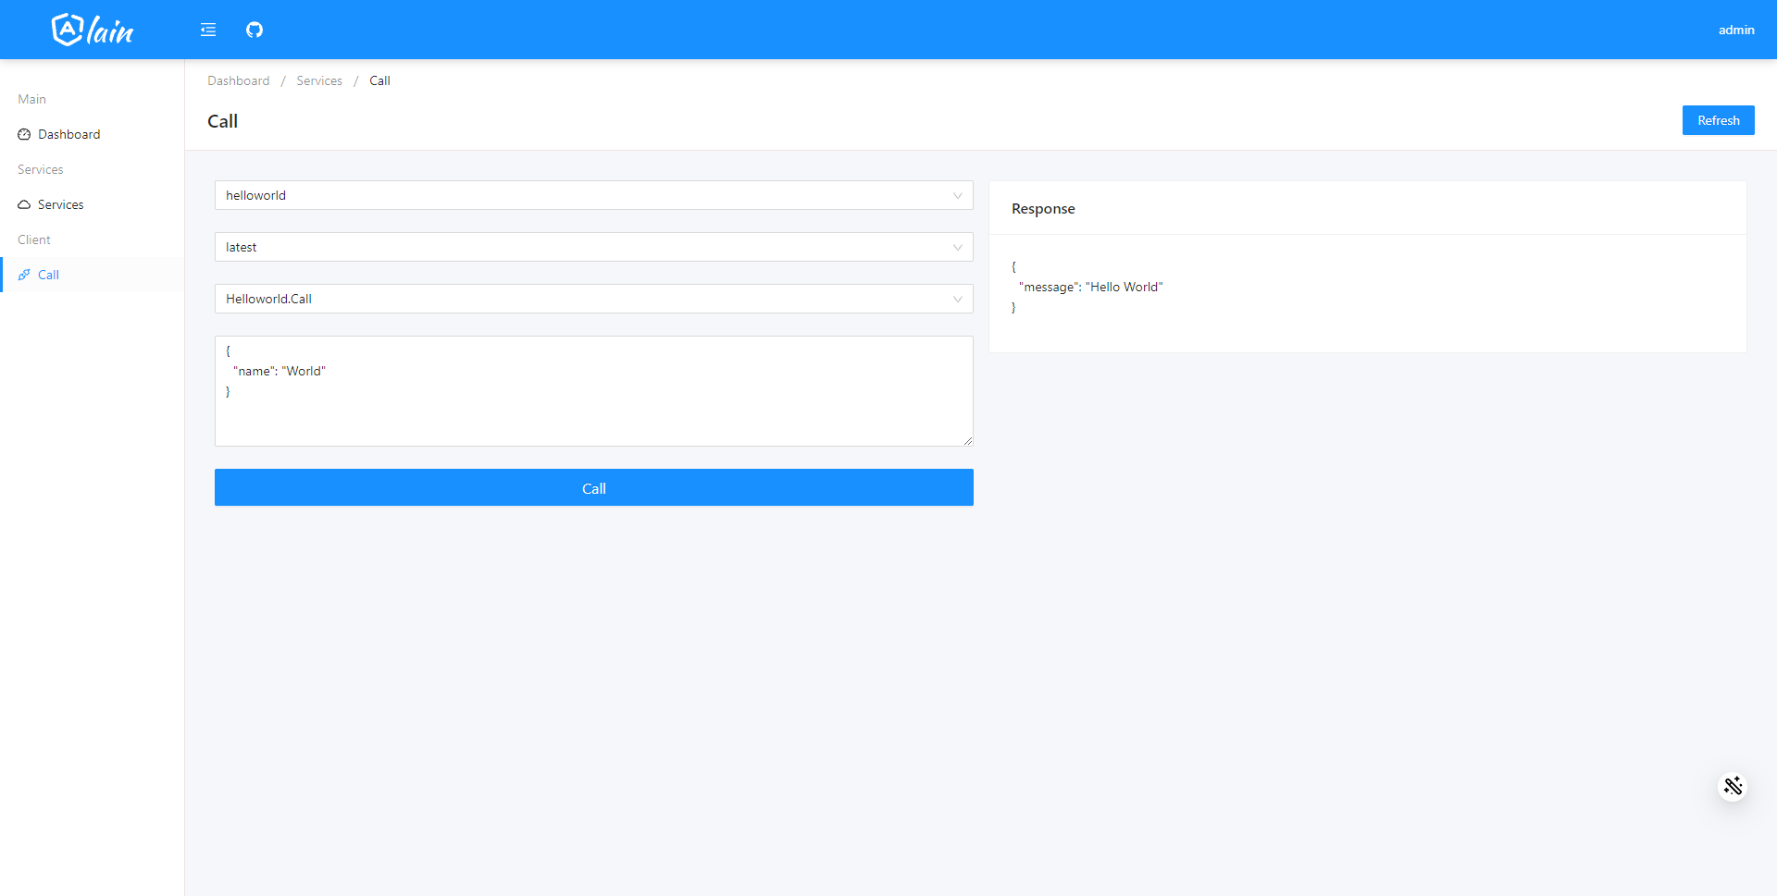
Task: Open the GitHub icon in the top toolbar
Action: (x=255, y=29)
